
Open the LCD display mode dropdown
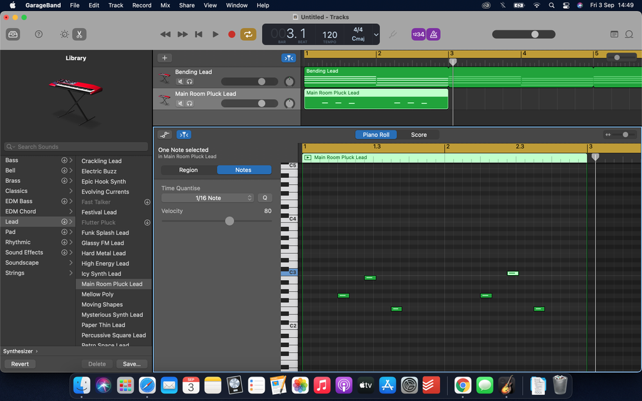pos(376,35)
